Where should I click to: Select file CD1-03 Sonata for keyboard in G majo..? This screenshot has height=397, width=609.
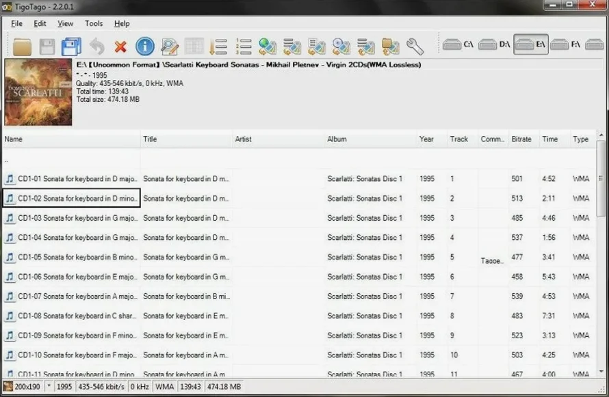[71, 218]
